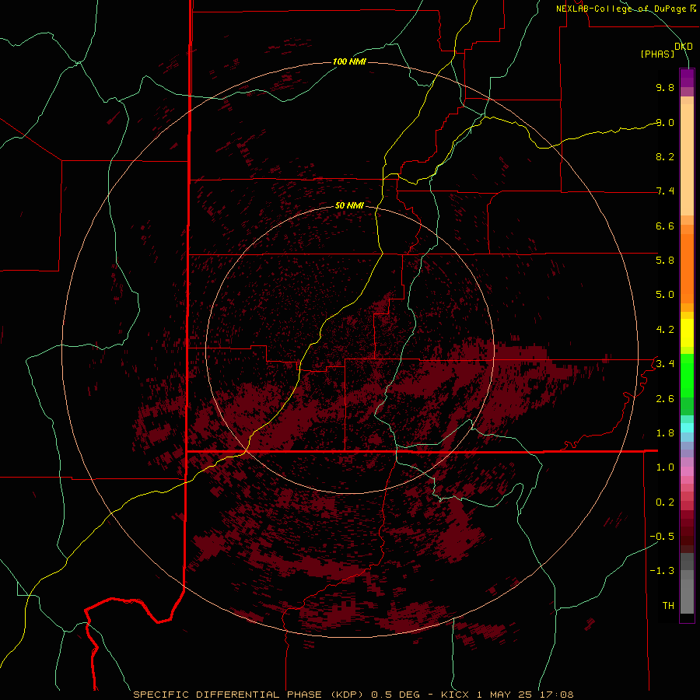Click the 5.0 scale value
This screenshot has height=700, width=700.
pyautogui.click(x=665, y=295)
